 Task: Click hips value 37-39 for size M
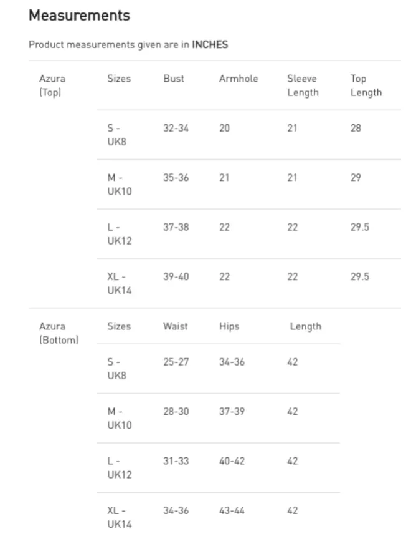(x=232, y=411)
